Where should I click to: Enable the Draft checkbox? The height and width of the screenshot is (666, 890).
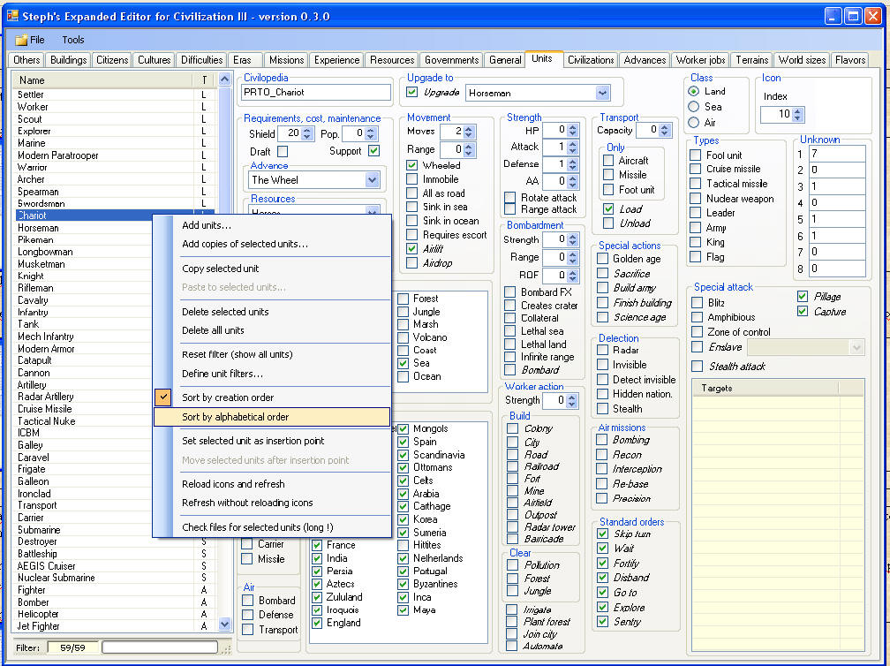tap(283, 152)
